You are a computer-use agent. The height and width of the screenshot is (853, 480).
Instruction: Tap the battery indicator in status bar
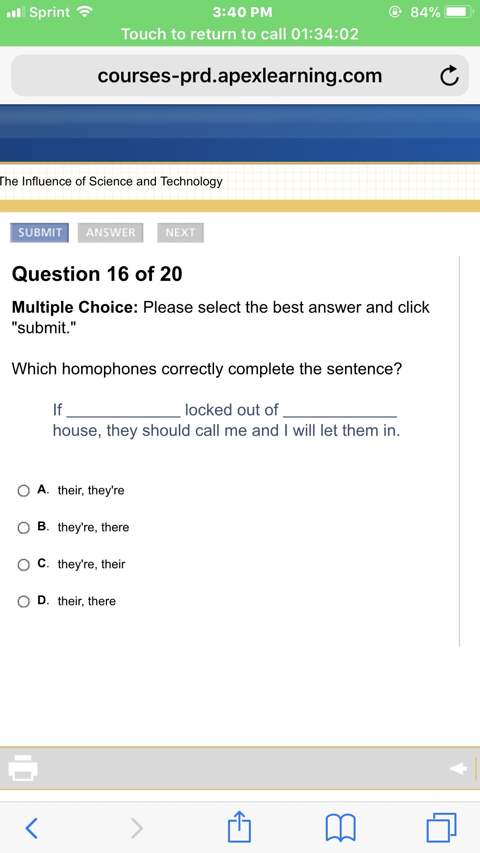coord(458,12)
